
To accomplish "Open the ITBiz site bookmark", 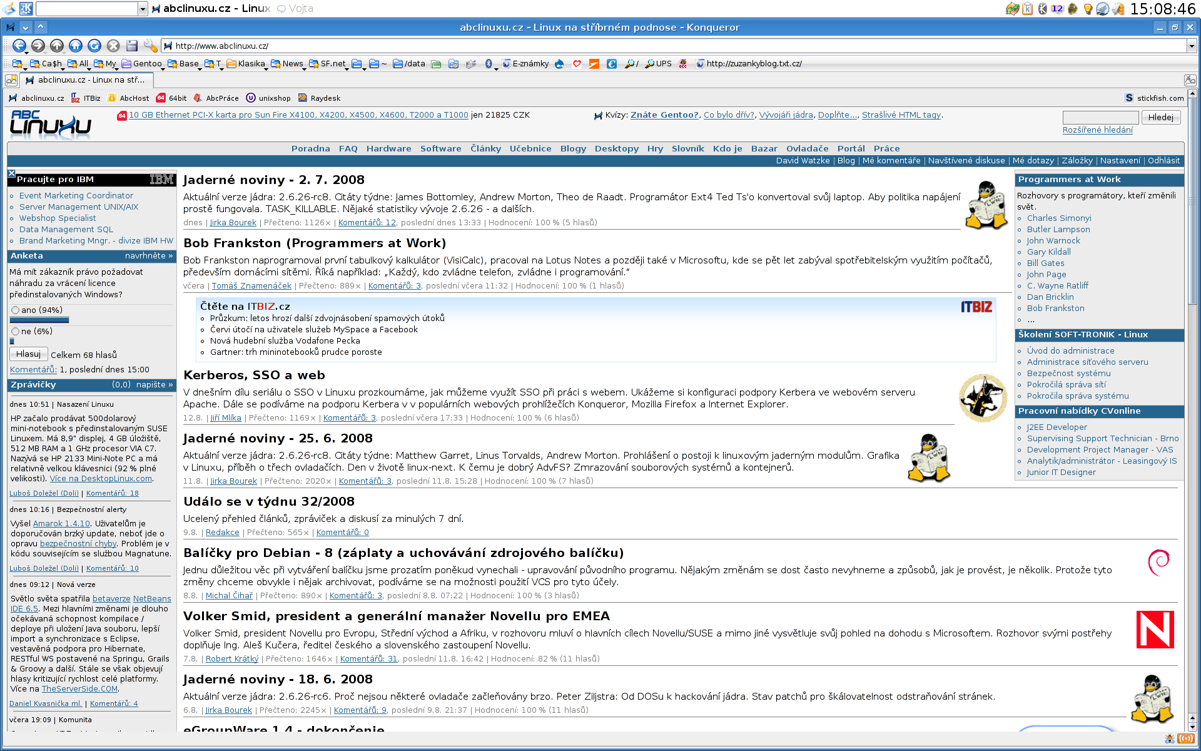I will click(x=86, y=98).
